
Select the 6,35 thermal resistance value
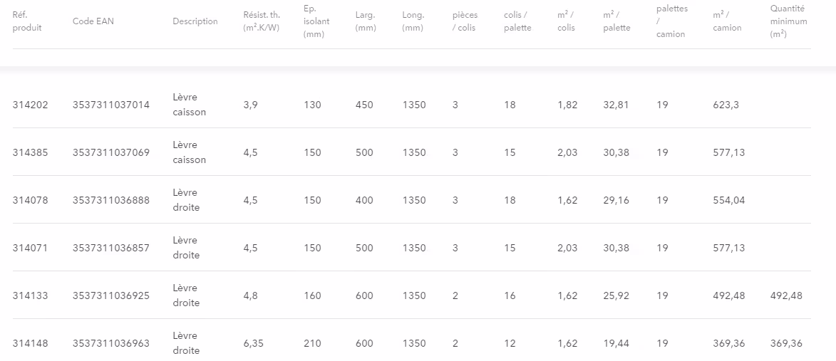(254, 343)
